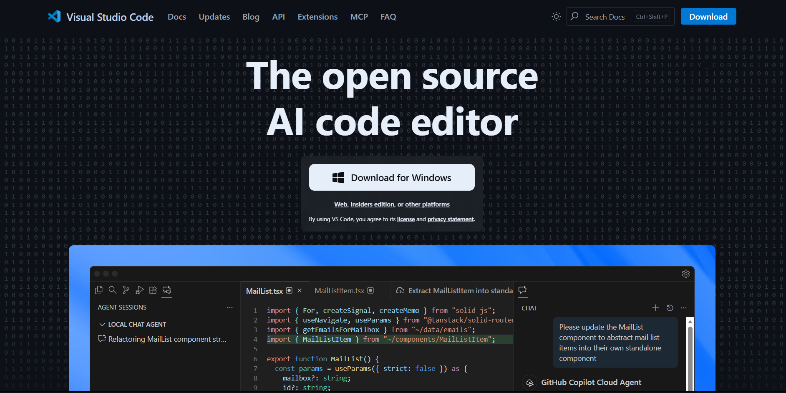Open the Chat panel ellipsis menu
This screenshot has height=393, width=786.
coord(684,308)
